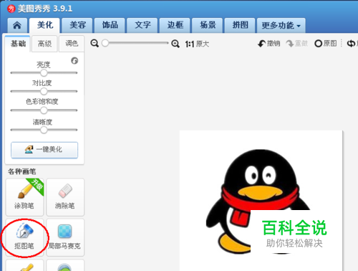Show the original with 原图 button
Viewport: 358px width, 271px height.
[326, 44]
